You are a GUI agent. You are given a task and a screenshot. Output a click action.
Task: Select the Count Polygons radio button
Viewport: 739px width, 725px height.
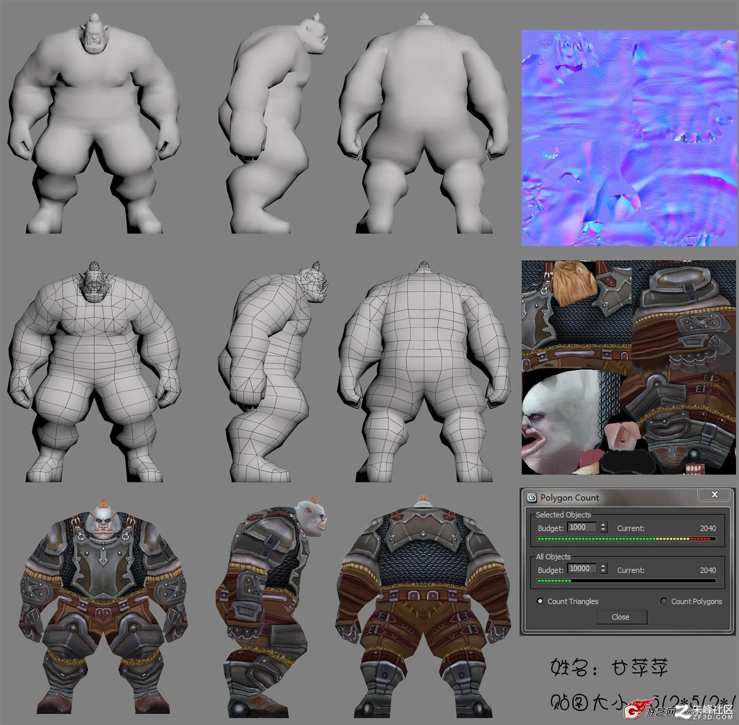click(x=664, y=601)
